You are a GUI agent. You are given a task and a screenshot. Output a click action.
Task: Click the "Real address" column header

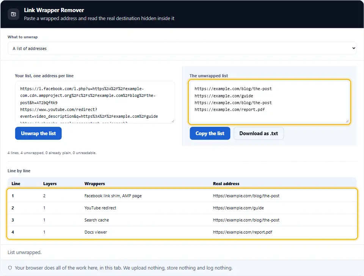[226, 184]
